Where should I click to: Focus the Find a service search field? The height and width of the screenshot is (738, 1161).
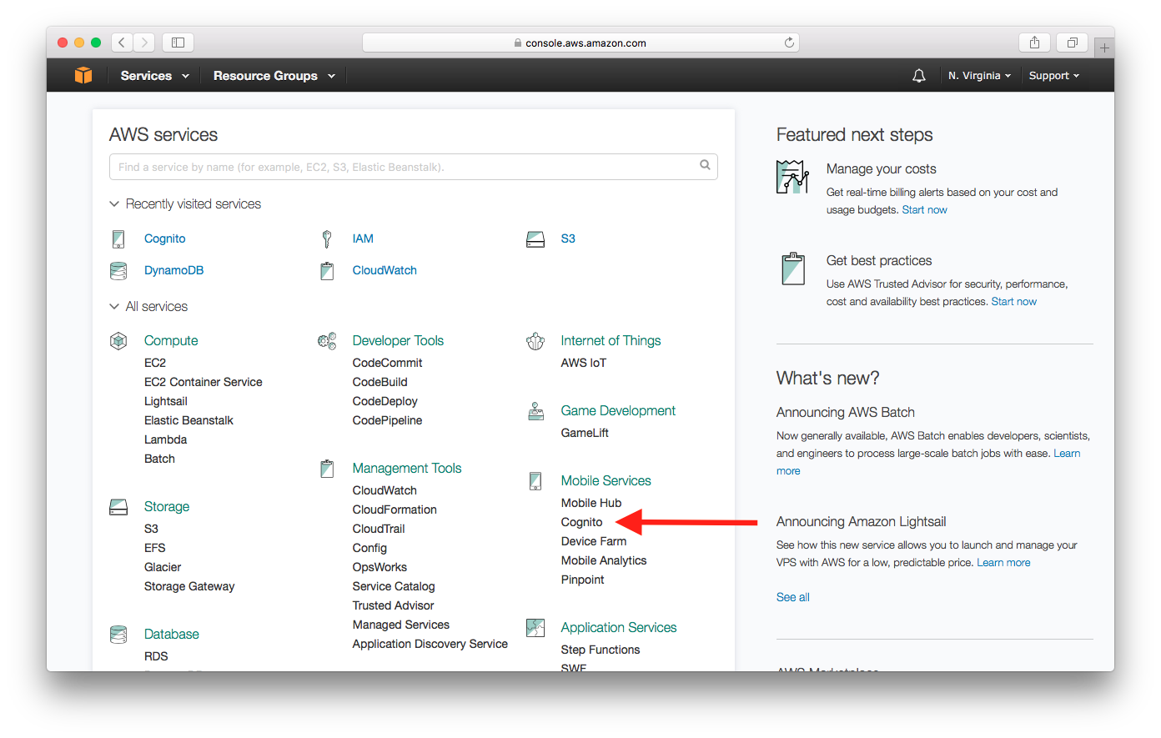(414, 167)
